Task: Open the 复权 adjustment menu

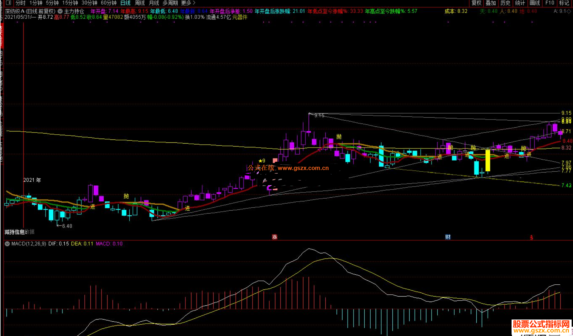Action: 476,3
